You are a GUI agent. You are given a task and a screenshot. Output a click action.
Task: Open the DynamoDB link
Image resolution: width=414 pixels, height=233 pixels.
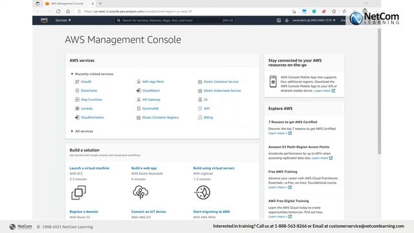click(x=151, y=108)
